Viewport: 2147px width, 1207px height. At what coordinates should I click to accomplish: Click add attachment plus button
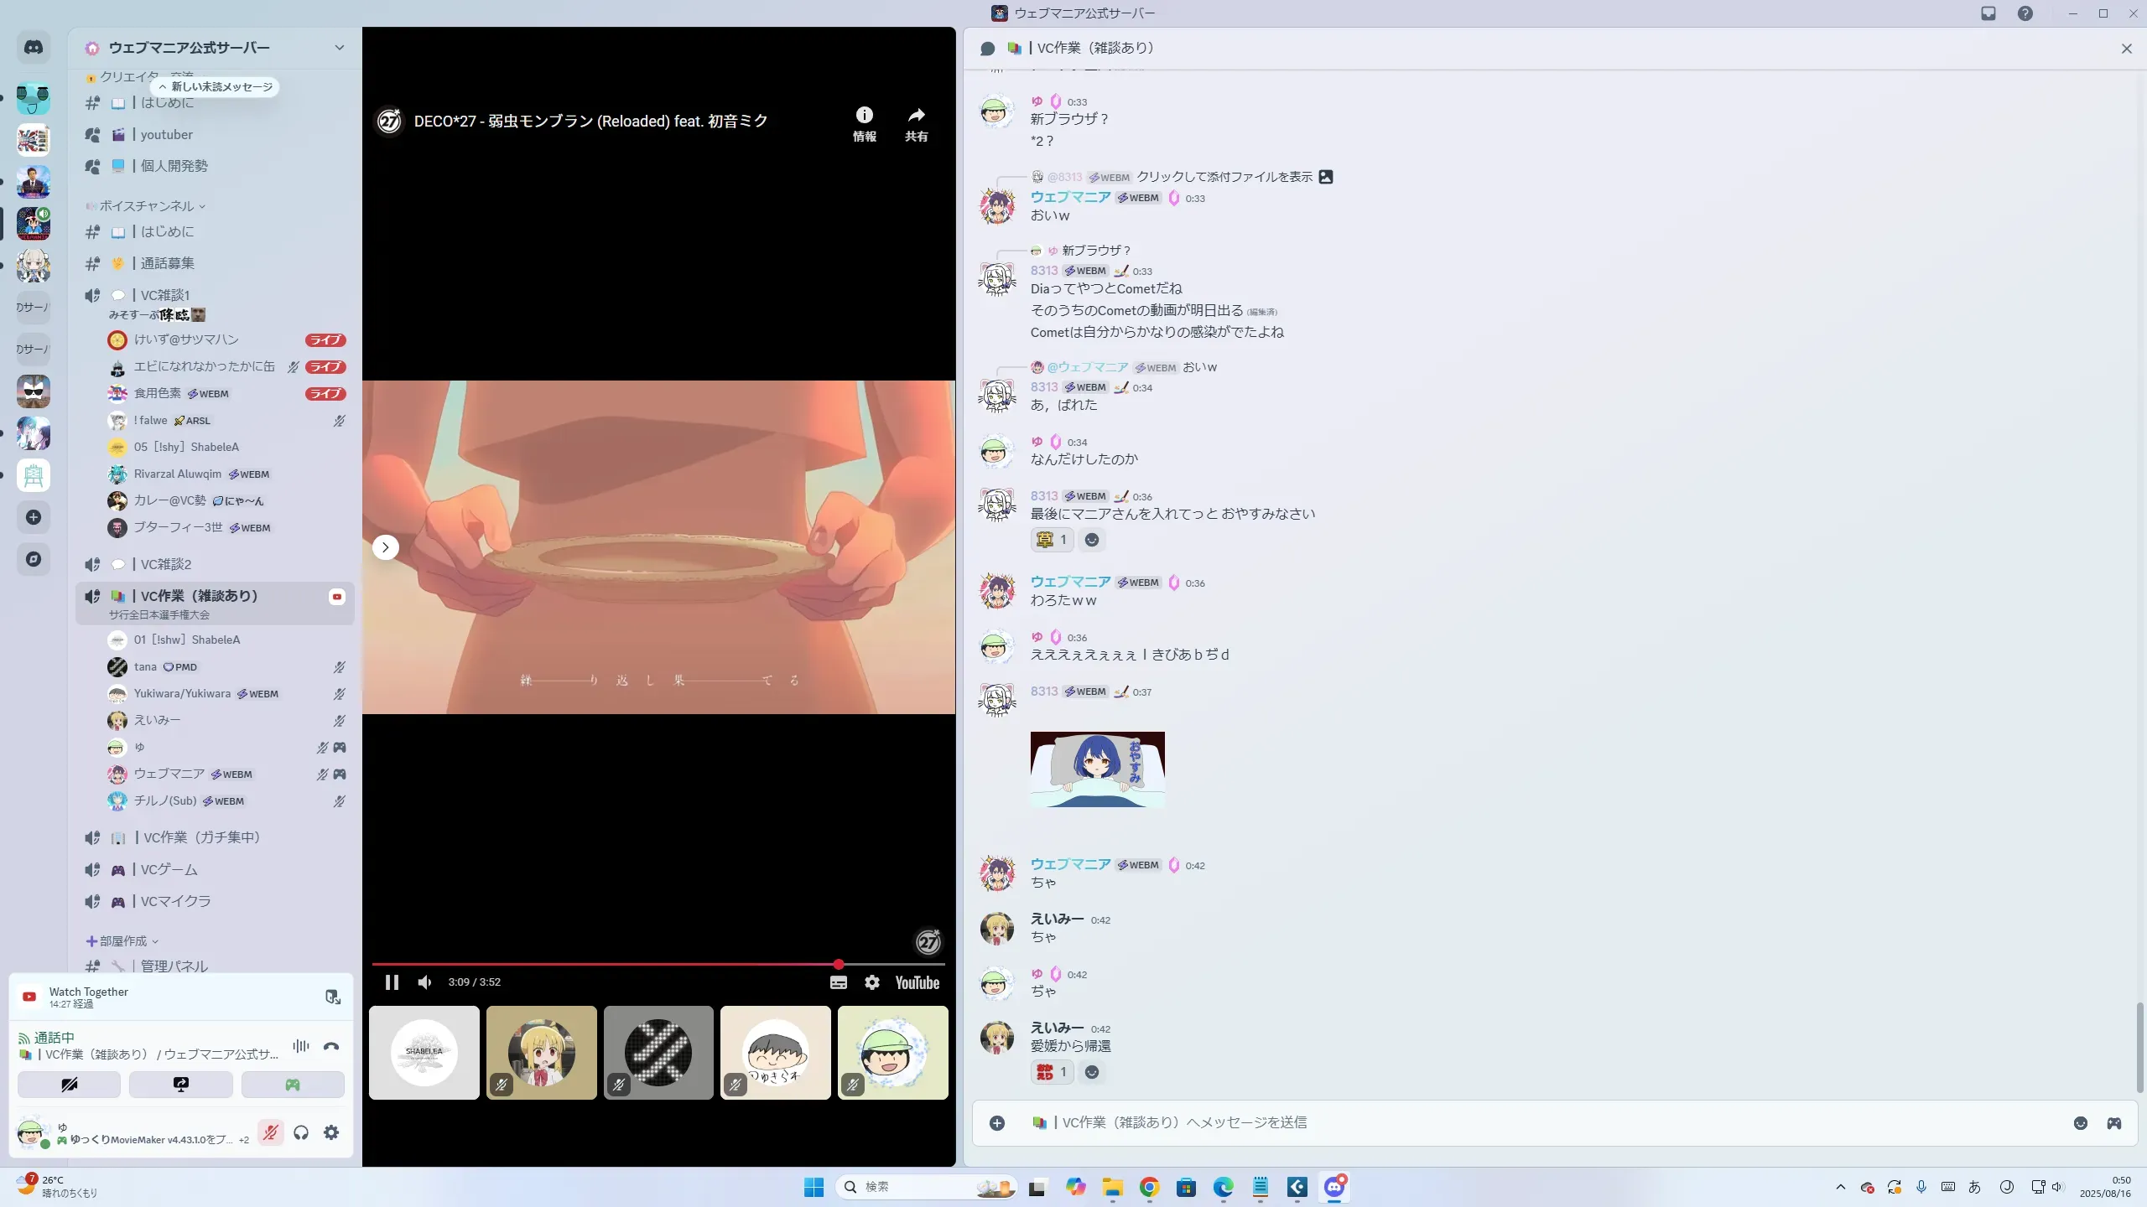pyautogui.click(x=996, y=1123)
